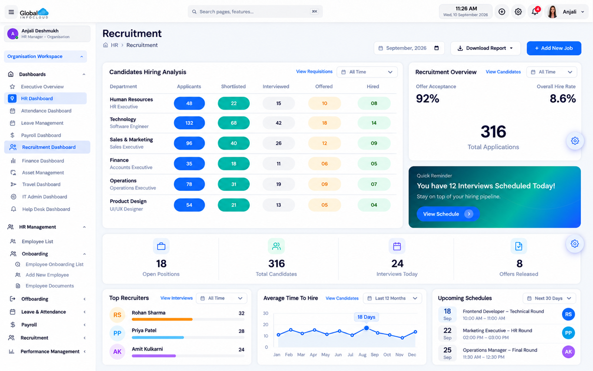593x371 pixels.
Task: Click Anjali's profile photo avatar
Action: point(553,12)
